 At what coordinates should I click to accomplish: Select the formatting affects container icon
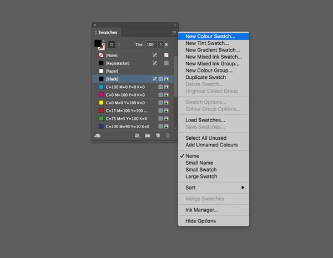point(113,44)
